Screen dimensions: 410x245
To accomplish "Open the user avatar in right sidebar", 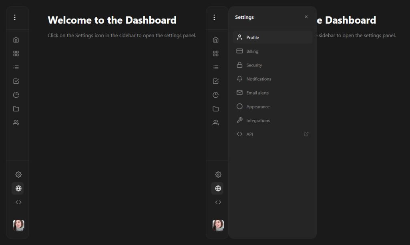I will click(218, 225).
